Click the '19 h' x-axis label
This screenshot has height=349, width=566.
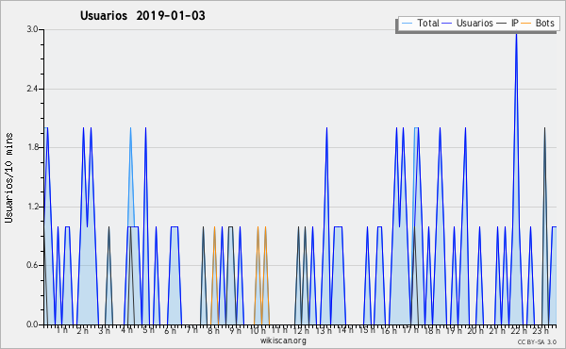pyautogui.click(x=454, y=331)
